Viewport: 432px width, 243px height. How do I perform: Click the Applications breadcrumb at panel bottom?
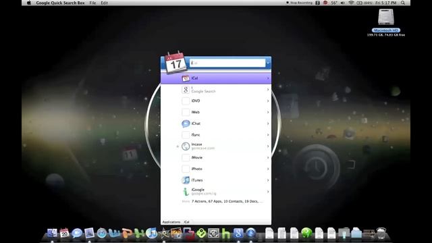(171, 222)
